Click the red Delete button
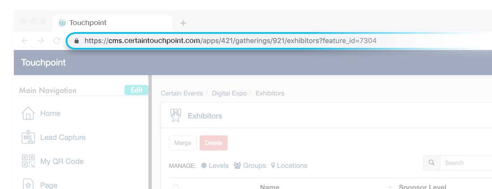Image resolution: width=492 pixels, height=189 pixels. 213,143
